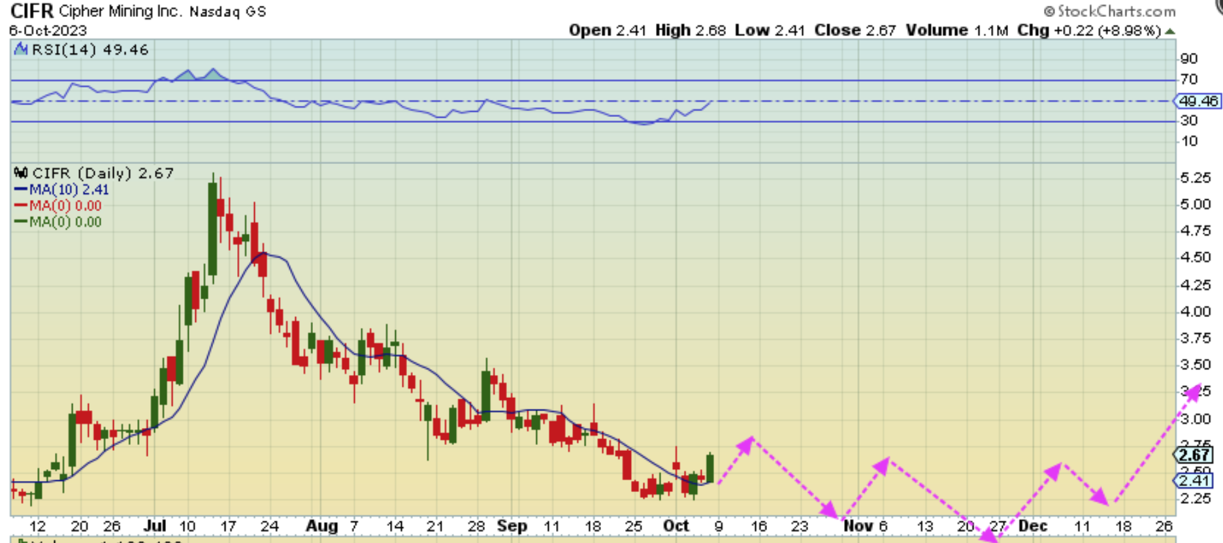
Task: Click the '13' date label in November
Action: pyautogui.click(x=924, y=527)
